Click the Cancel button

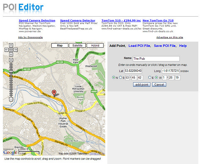(x=159, y=85)
